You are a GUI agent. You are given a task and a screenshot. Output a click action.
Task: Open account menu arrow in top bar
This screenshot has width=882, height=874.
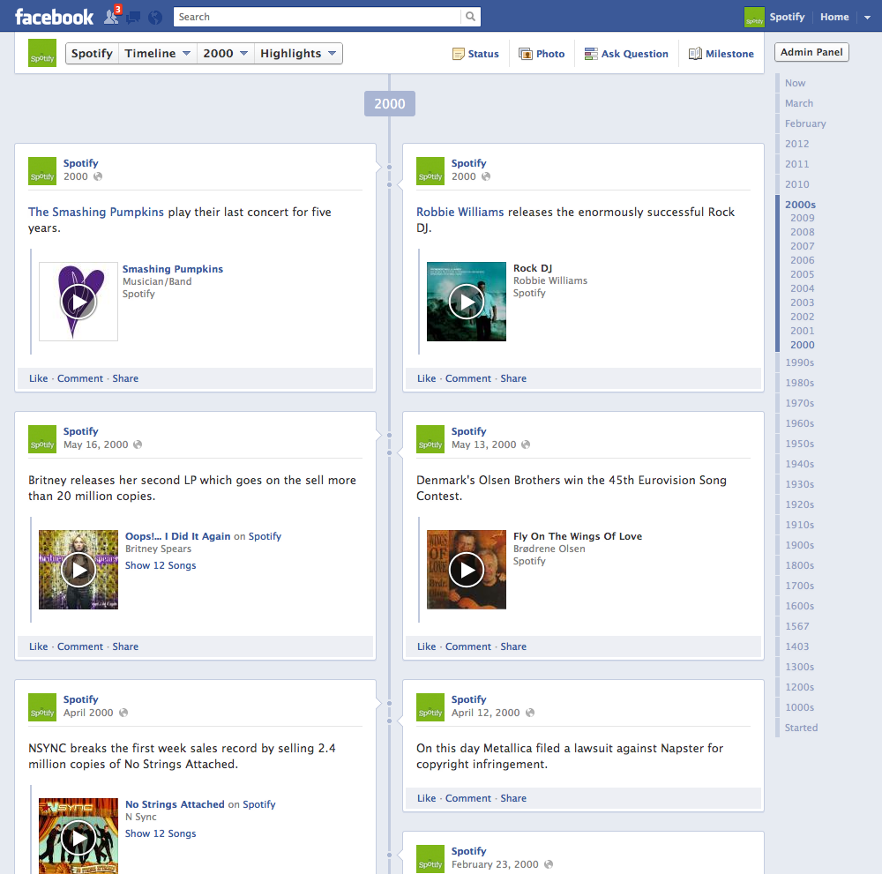867,18
